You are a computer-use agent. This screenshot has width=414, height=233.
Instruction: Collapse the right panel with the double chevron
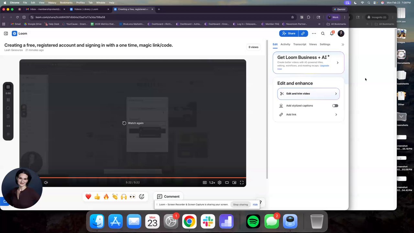coord(343,44)
